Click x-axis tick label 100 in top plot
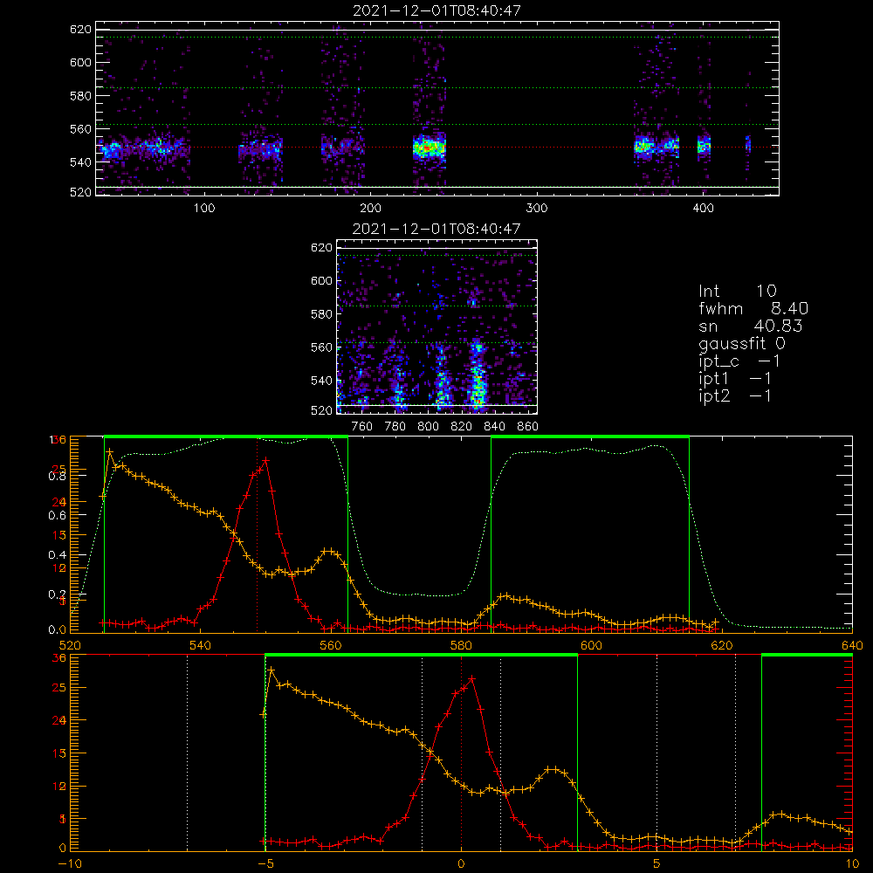This screenshot has width=873, height=873. point(204,208)
